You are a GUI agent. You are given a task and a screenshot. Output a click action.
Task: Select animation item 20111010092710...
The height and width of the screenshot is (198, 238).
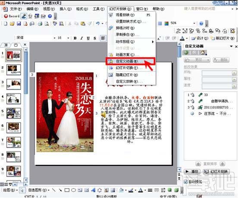210,108
